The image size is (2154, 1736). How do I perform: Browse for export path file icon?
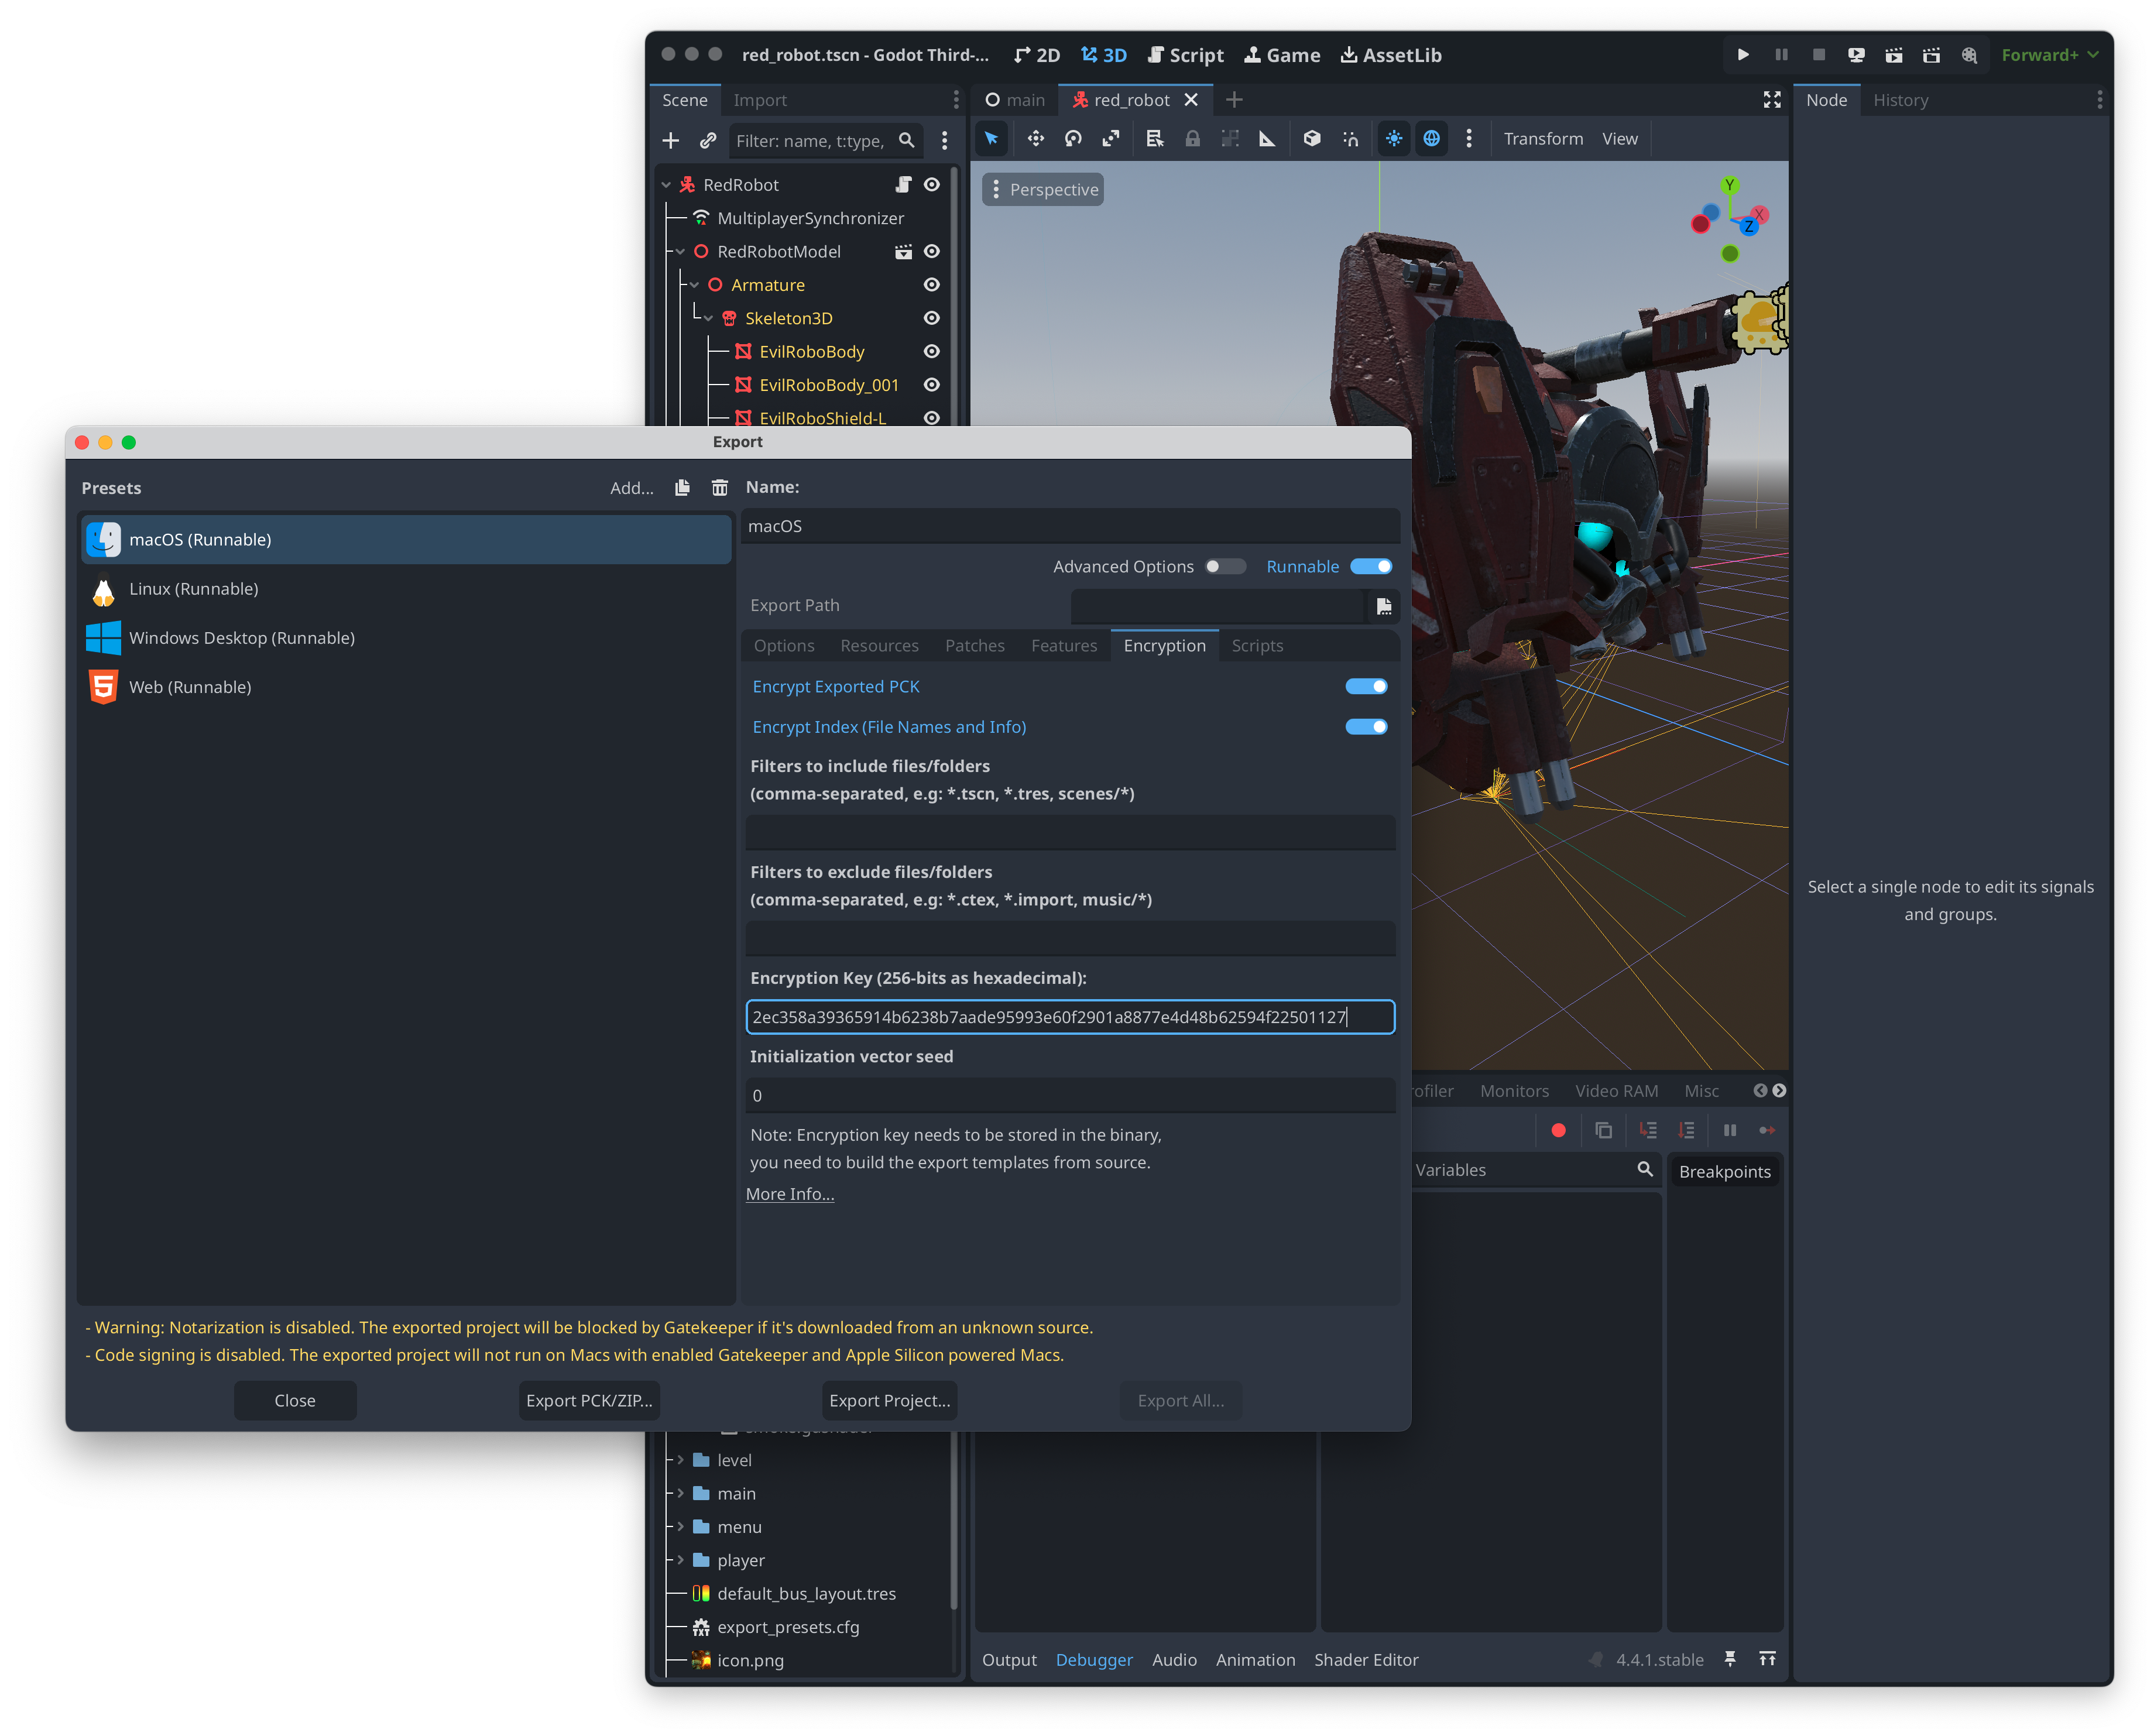tap(1384, 606)
